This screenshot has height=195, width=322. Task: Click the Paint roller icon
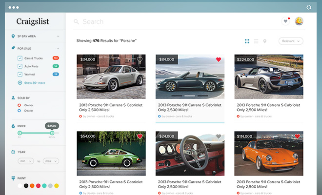(x=13, y=178)
